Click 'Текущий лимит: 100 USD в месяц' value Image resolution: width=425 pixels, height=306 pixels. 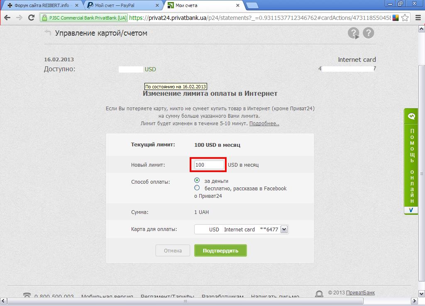click(x=217, y=145)
